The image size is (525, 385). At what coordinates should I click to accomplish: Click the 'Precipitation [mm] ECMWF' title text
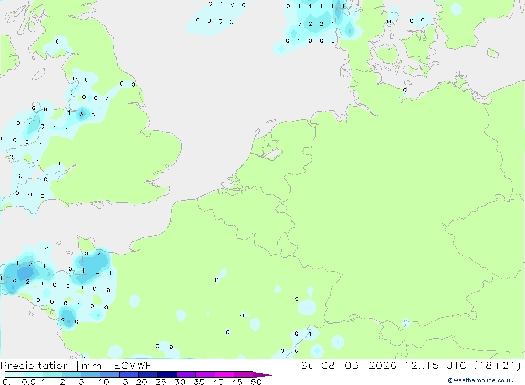(x=76, y=366)
